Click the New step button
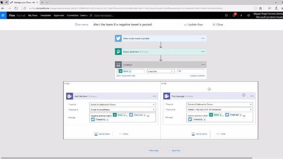The image size is (283, 159). (153, 150)
